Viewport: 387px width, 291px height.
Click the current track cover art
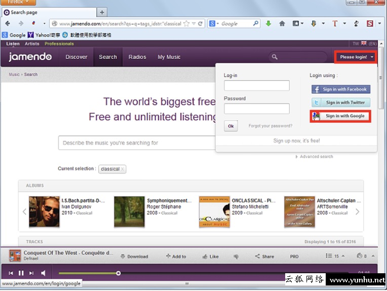pyautogui.click(x=15, y=256)
